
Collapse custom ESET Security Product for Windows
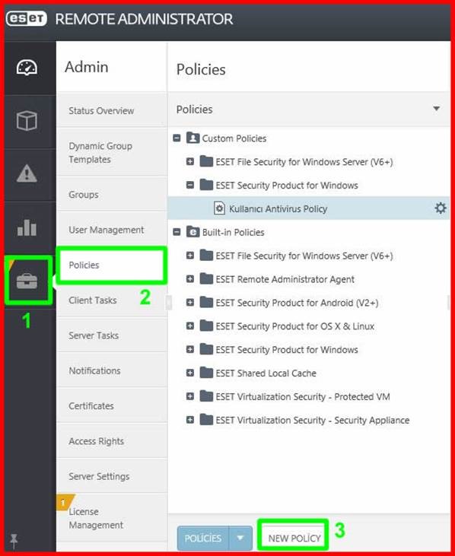(x=190, y=185)
